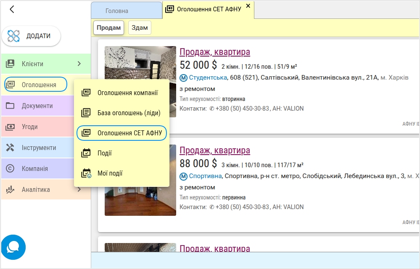Select Оголошення компанії from submenu
This screenshot has width=420, height=269.
click(127, 93)
